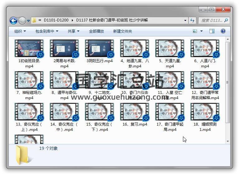Screen dimensions: 239x175
Task: Open the recent pages dropdown arrow
Action: [x=28, y=21]
